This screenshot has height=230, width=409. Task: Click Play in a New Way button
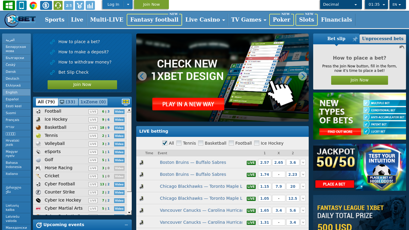188,104
